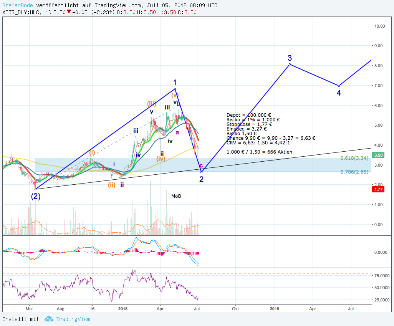The width and height of the screenshot is (394, 326).
Task: Open the TradingView link in the footer
Action: click(x=73, y=319)
